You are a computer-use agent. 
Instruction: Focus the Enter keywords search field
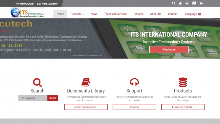tap(33, 98)
